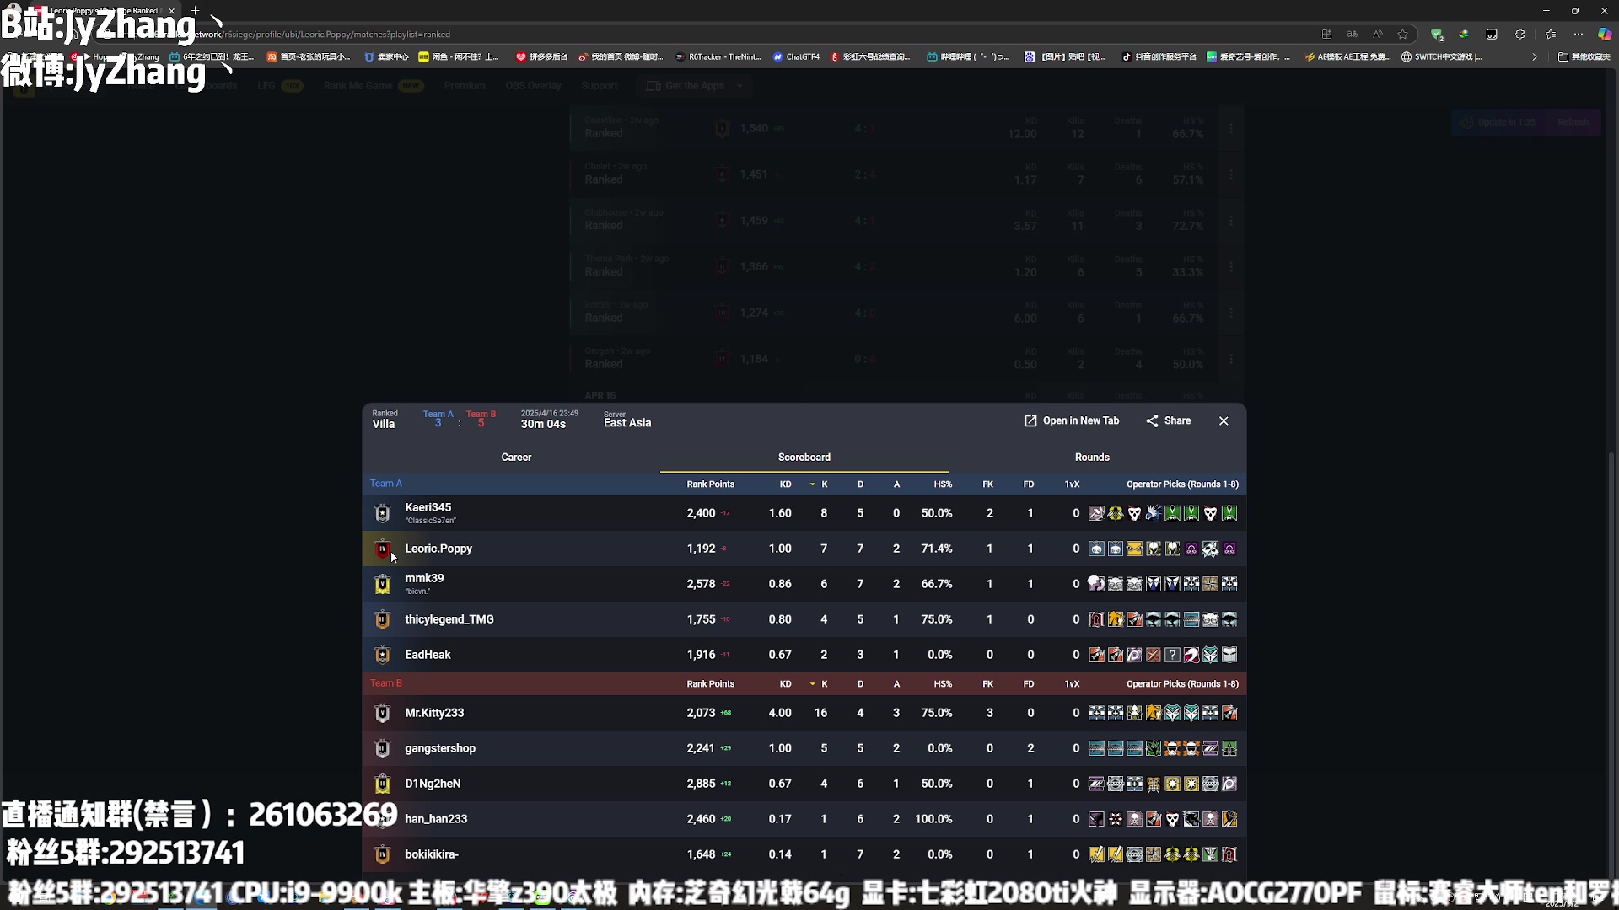
Task: Sort Team A by HS% header
Action: point(943,484)
